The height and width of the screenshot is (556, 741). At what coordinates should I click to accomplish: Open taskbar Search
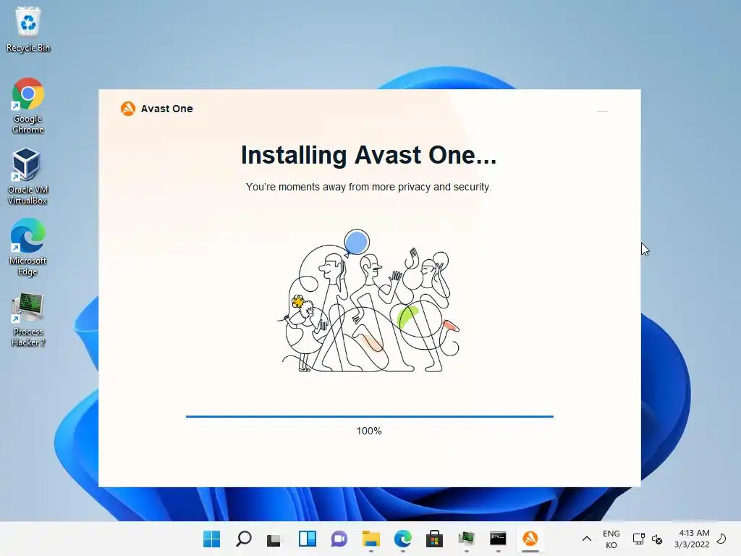[x=243, y=539]
